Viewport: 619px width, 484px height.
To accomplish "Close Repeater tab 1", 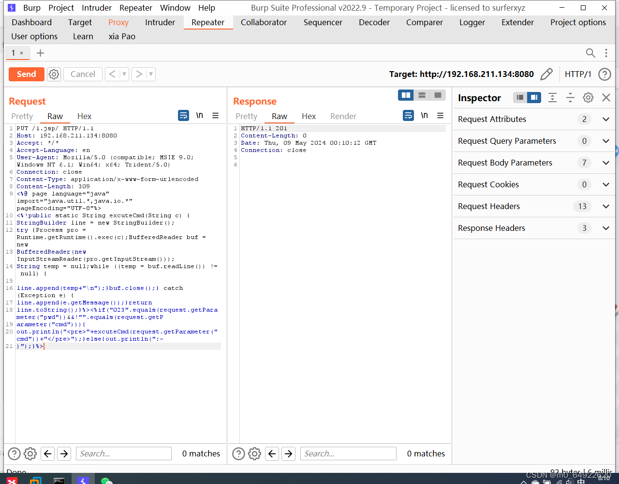I will [x=21, y=53].
